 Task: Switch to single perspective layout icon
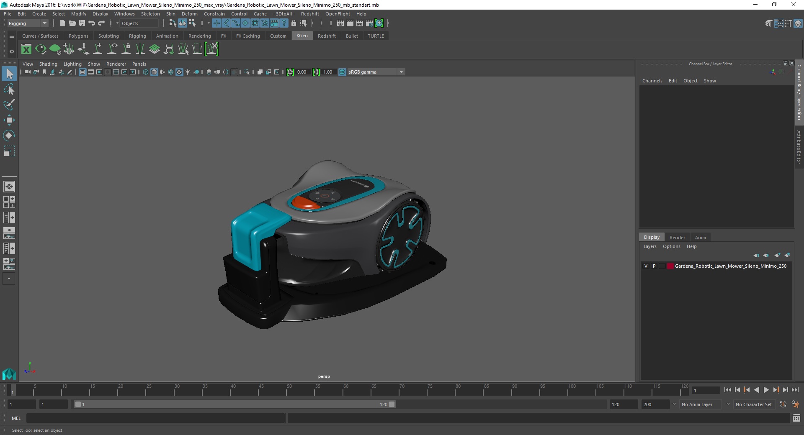pyautogui.click(x=9, y=187)
